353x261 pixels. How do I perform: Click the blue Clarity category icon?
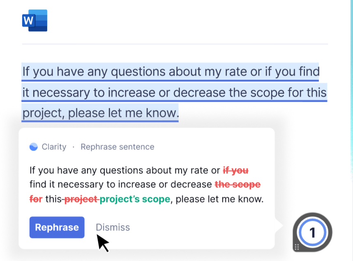pyautogui.click(x=34, y=147)
